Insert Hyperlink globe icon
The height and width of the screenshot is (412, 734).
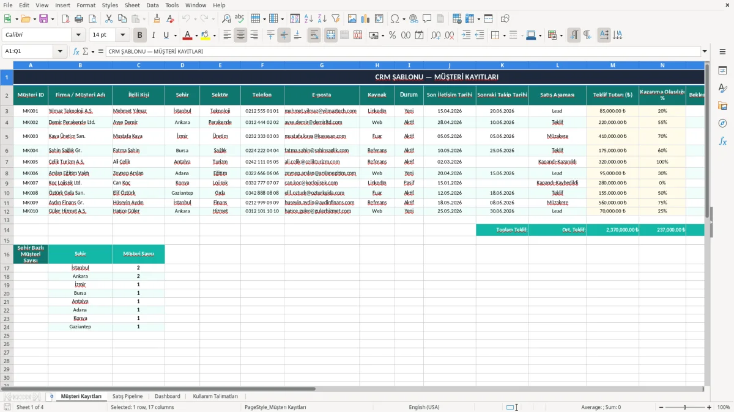pos(413,19)
